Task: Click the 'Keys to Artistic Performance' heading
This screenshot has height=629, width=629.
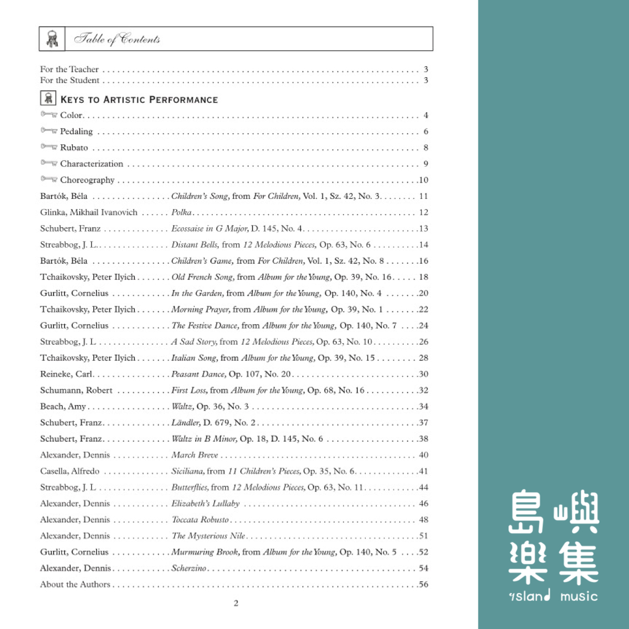Action: coord(139,100)
